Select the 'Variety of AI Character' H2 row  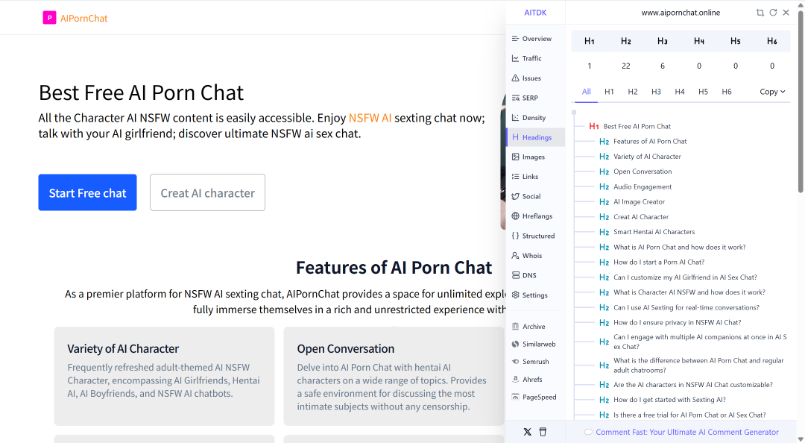click(640, 156)
